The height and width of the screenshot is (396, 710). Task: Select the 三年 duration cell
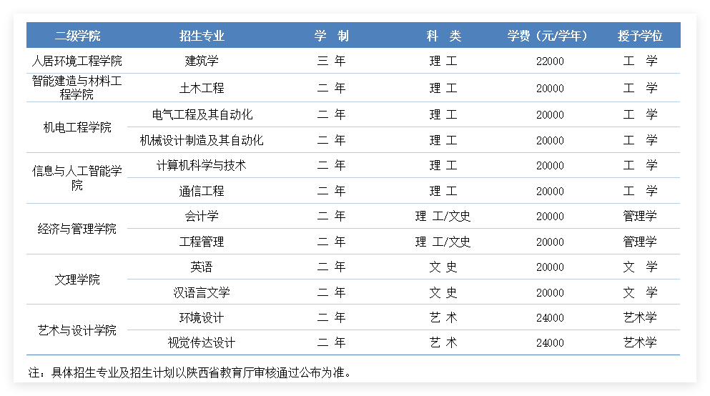point(331,61)
